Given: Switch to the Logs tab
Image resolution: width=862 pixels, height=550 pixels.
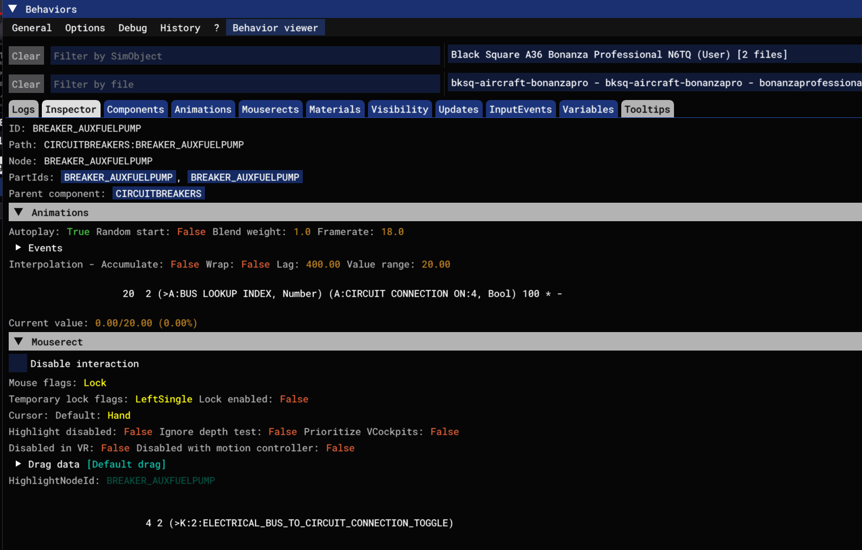Looking at the screenshot, I should point(23,109).
